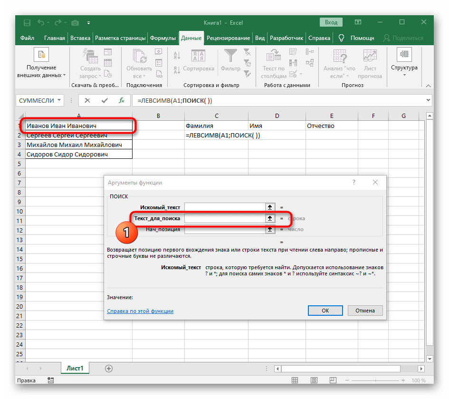Click the vertical scrollbar down arrow
The height and width of the screenshot is (399, 449).
[430, 359]
